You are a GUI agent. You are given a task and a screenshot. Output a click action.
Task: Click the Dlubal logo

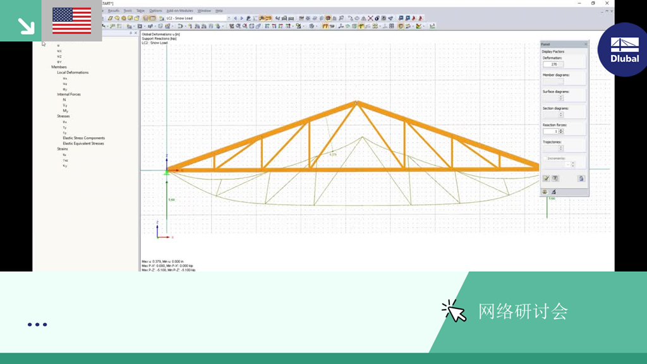(x=624, y=49)
